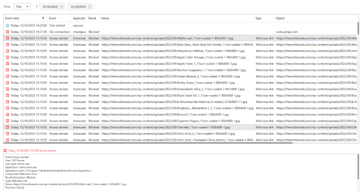Select Citric-Acid_3 URL in Name column

168,133
